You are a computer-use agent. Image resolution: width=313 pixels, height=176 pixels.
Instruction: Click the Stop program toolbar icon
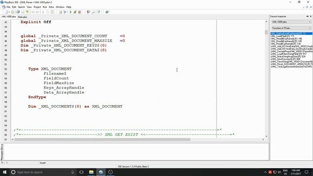coord(80,12)
